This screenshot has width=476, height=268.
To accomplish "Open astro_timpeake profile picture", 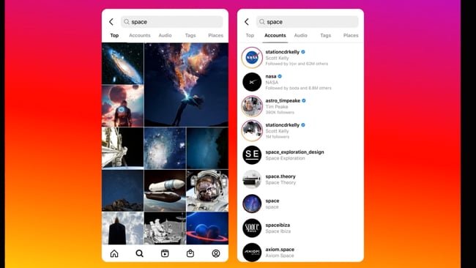I will tap(252, 106).
